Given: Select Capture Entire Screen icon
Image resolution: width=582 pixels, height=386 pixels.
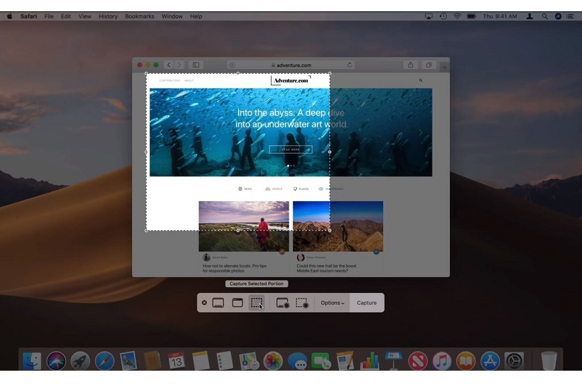Looking at the screenshot, I should point(218,303).
